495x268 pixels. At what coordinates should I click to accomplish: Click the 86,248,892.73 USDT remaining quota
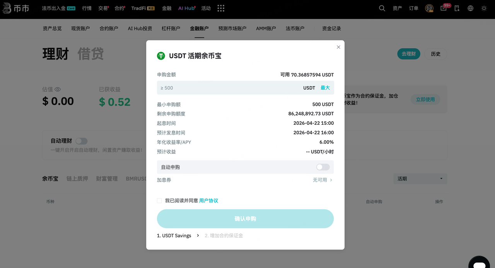311,114
